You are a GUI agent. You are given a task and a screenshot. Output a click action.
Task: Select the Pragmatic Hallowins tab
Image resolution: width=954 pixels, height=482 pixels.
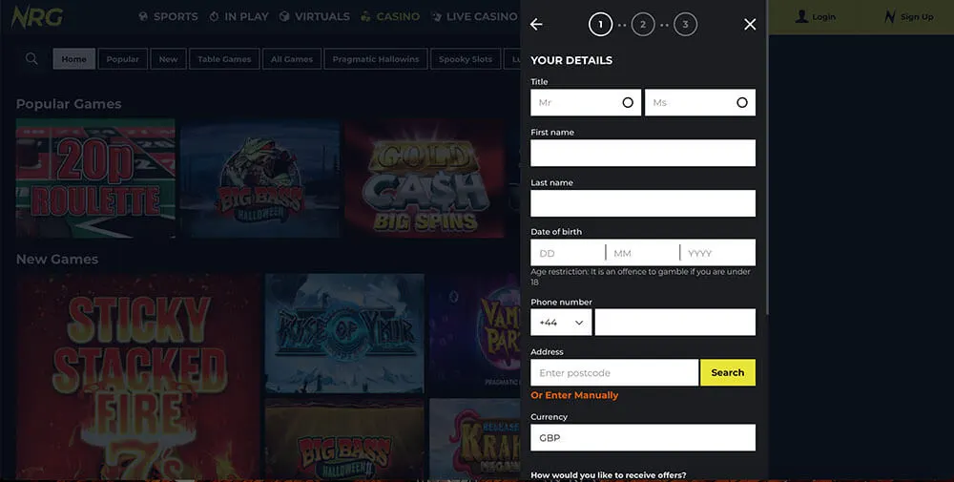pos(375,59)
